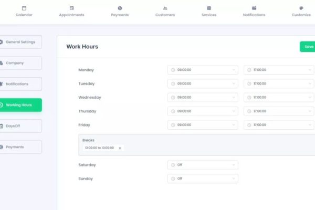This screenshot has width=315, height=210.
Task: Click the building icon beside Company
Action: [1, 63]
